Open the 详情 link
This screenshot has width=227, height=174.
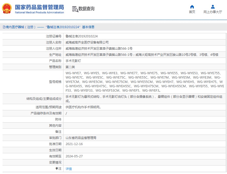coord(69,169)
